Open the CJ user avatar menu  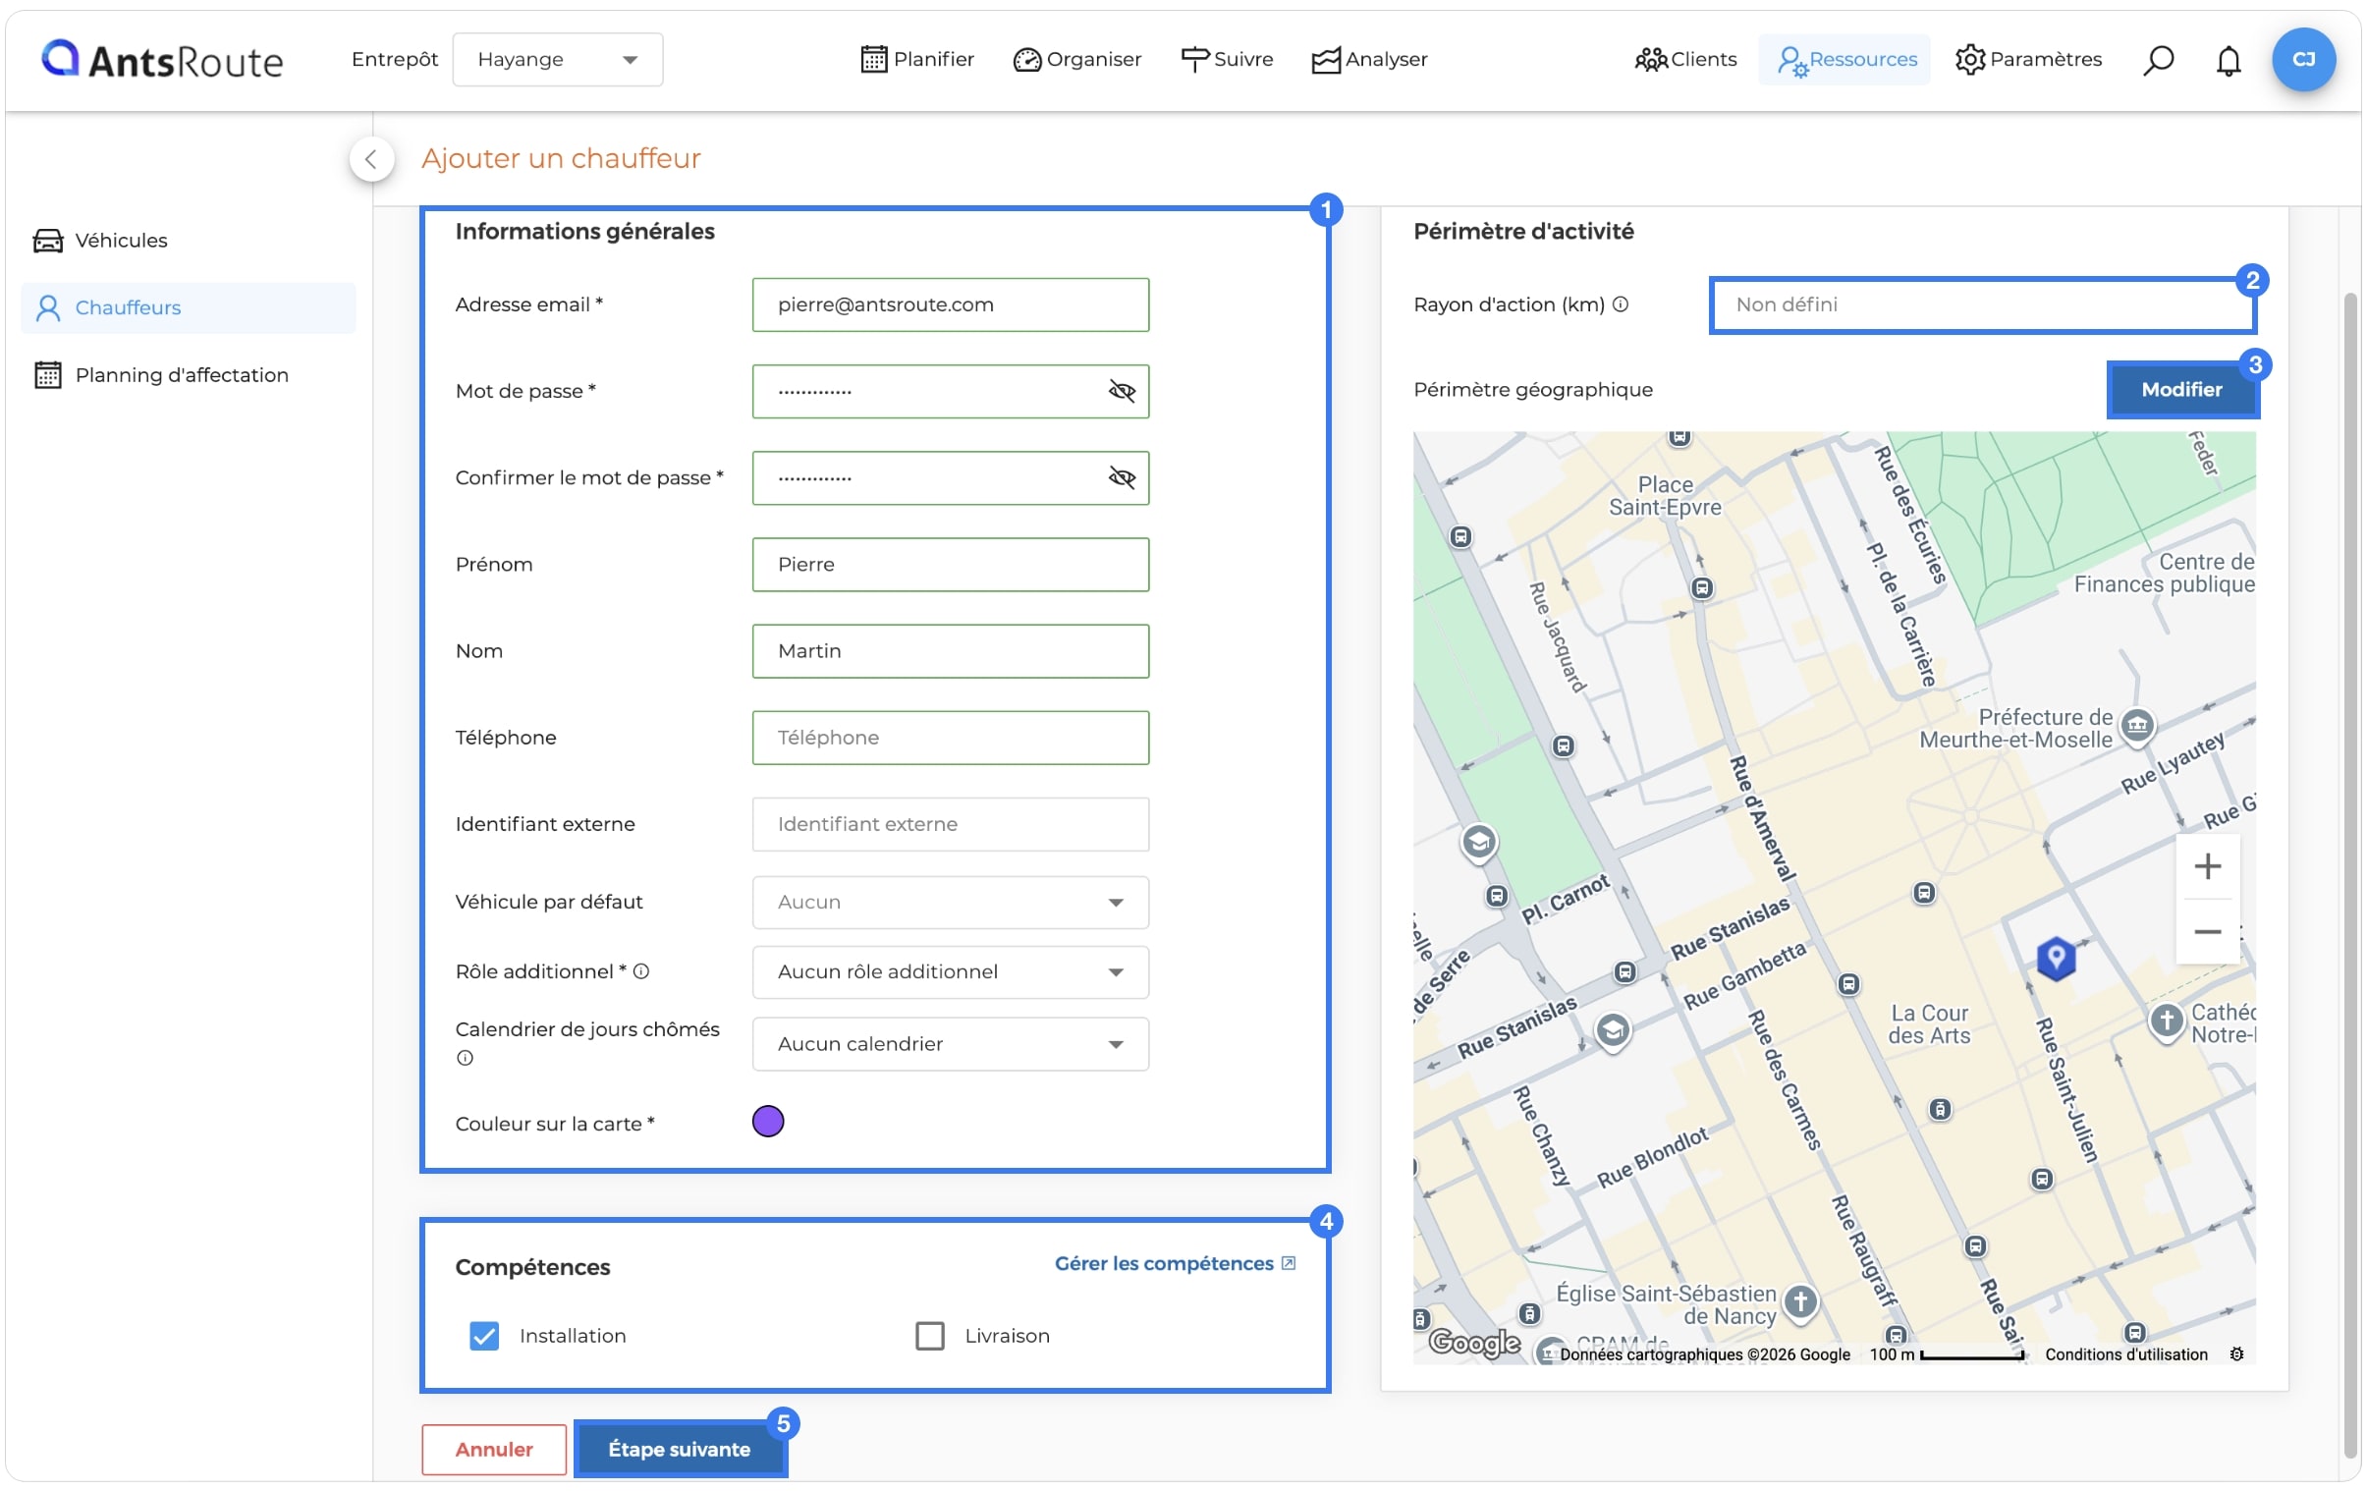point(2303,59)
